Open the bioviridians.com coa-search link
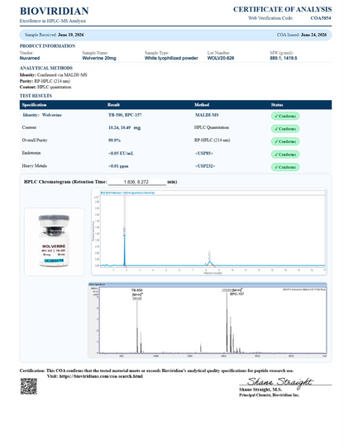The height and width of the screenshot is (445, 344). [x=101, y=376]
